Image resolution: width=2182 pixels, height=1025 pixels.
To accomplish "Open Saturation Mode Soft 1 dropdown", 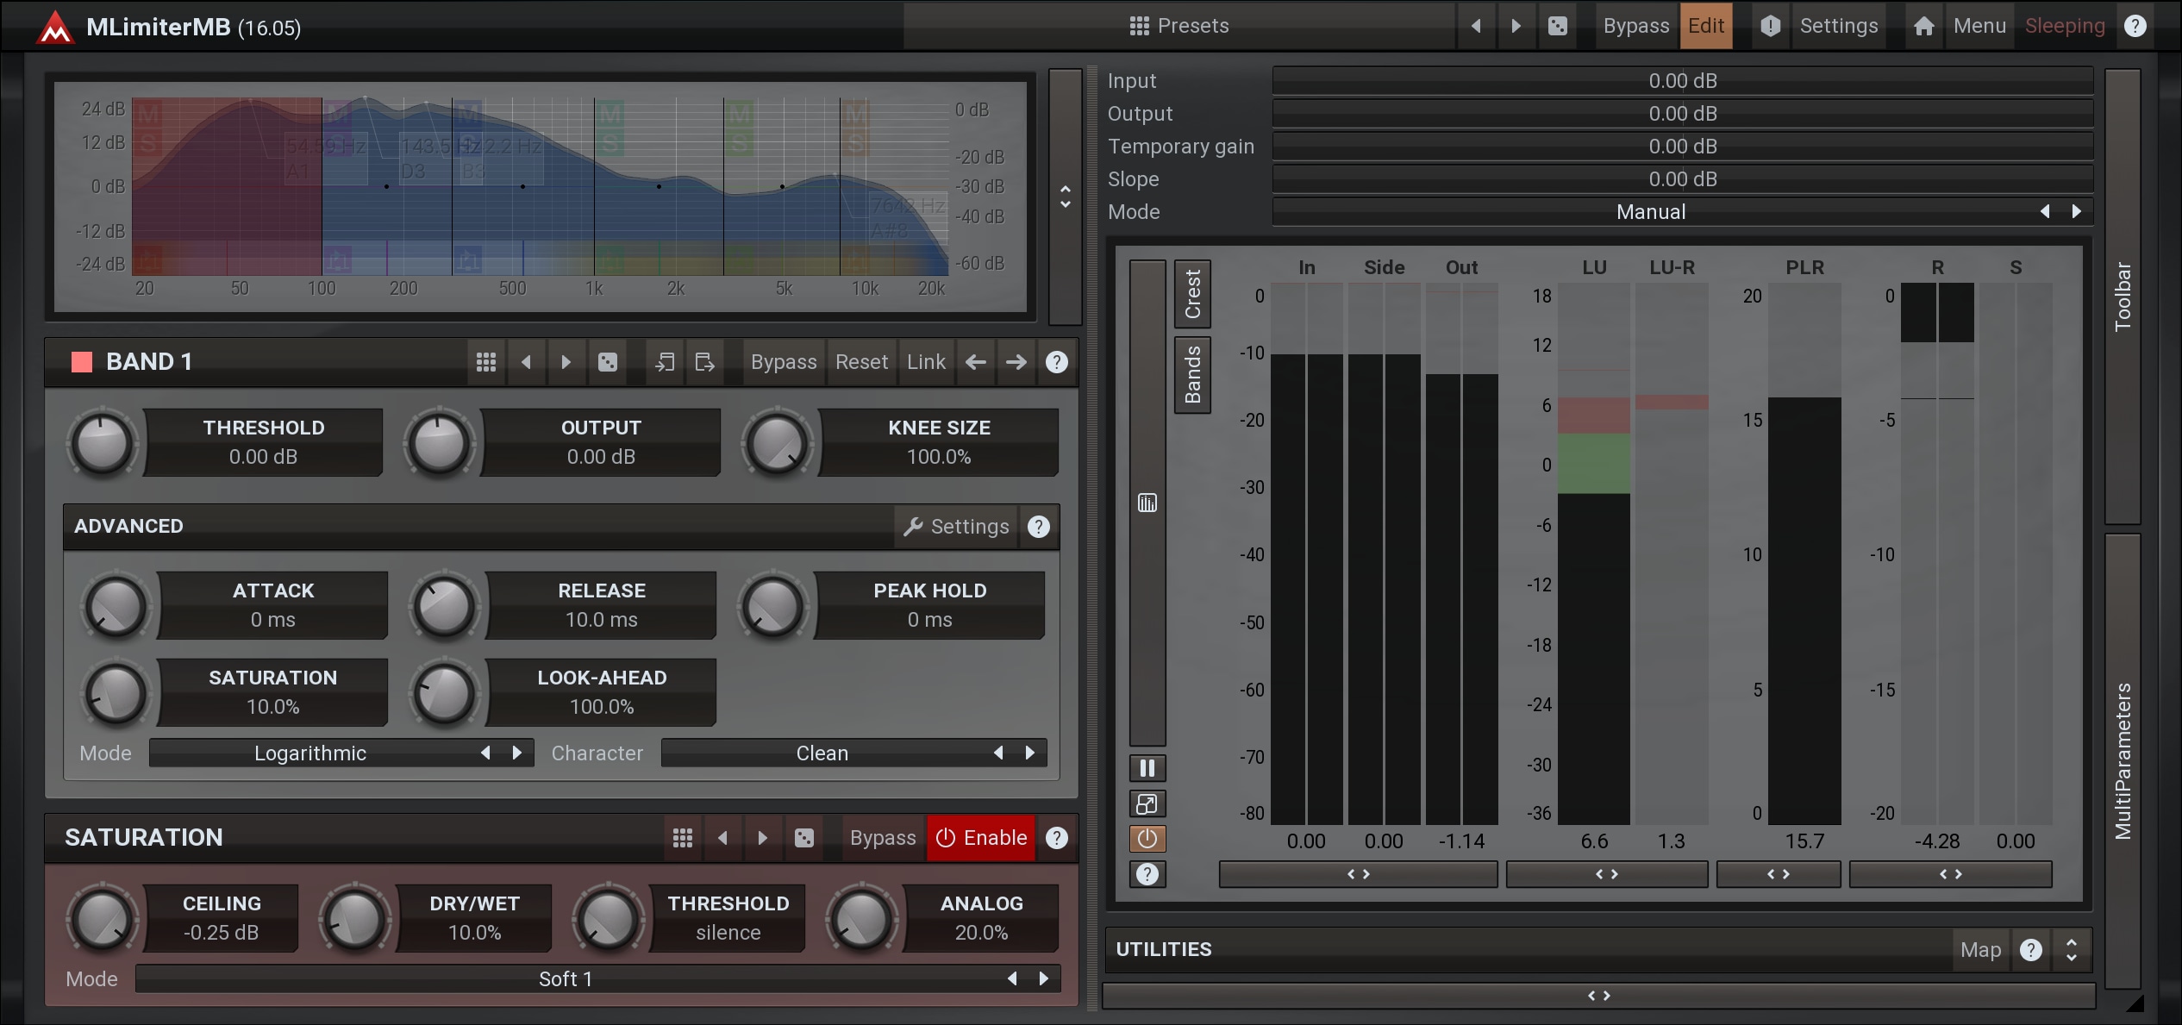I will 597,979.
